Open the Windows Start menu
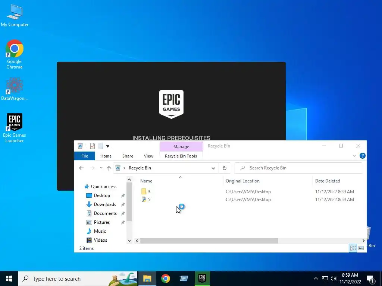 pos(9,279)
